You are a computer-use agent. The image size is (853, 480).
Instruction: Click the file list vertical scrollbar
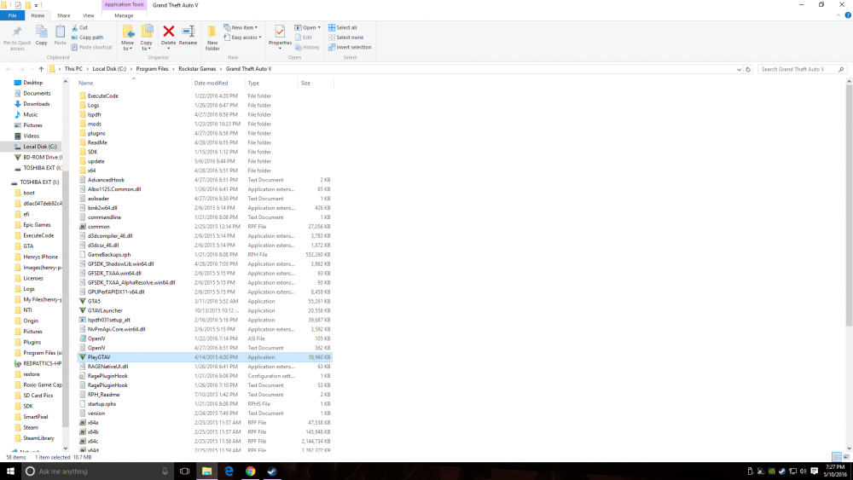(849, 205)
